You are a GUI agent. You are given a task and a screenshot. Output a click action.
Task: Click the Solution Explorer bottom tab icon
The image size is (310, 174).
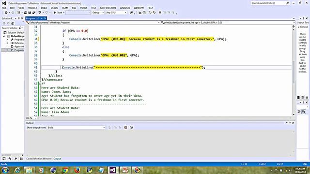click(4, 159)
